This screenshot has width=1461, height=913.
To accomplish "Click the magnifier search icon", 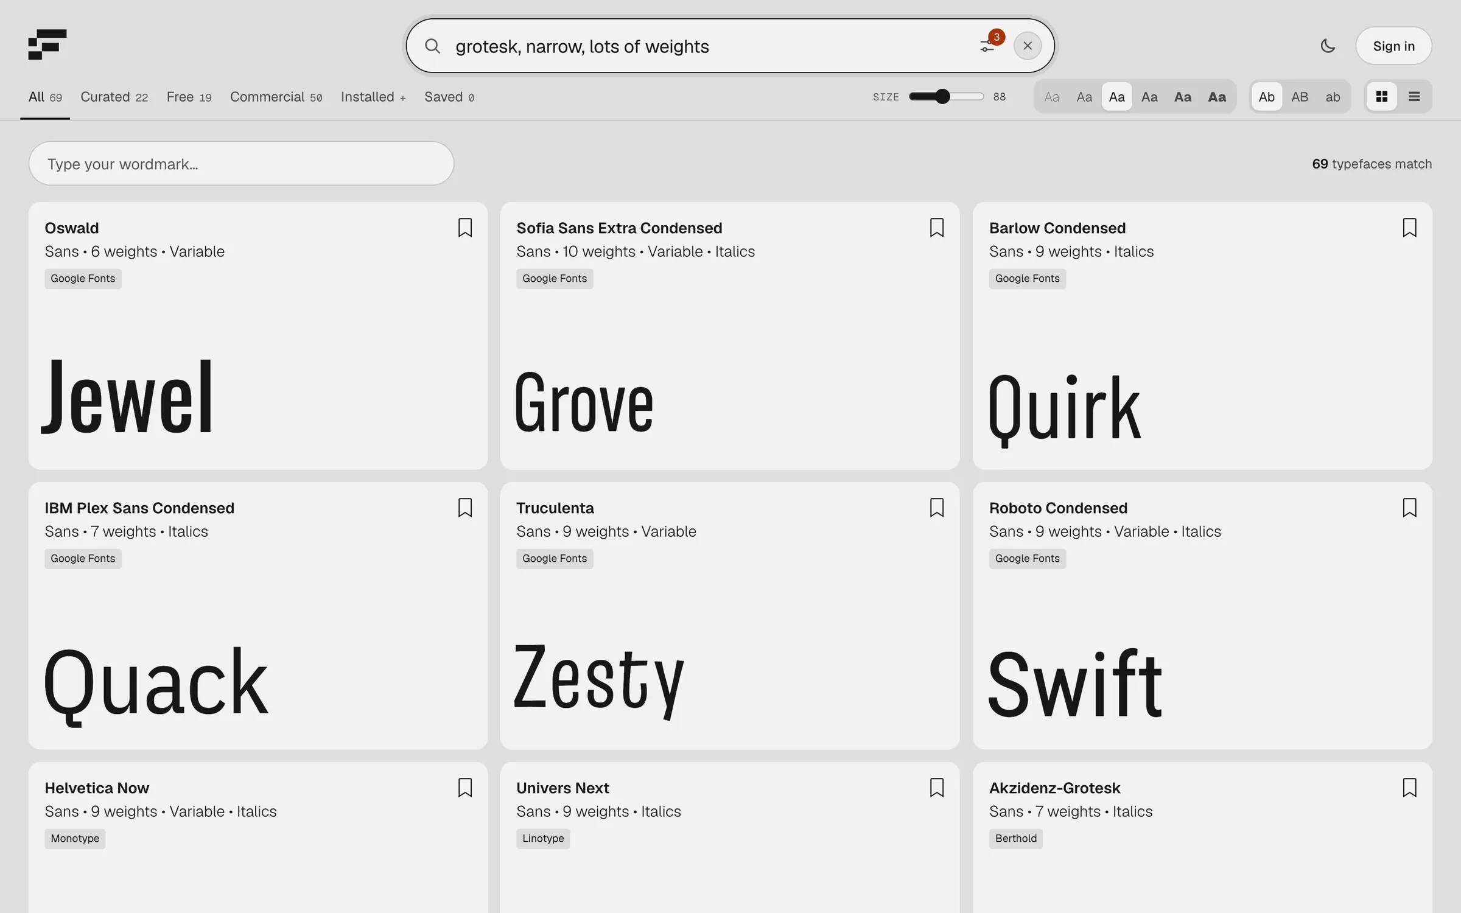I will (432, 46).
